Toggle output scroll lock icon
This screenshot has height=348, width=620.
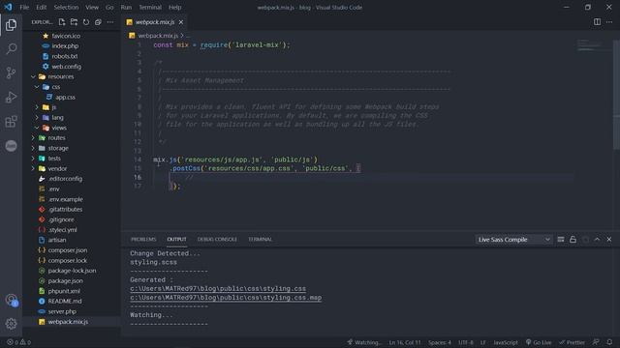coord(573,240)
